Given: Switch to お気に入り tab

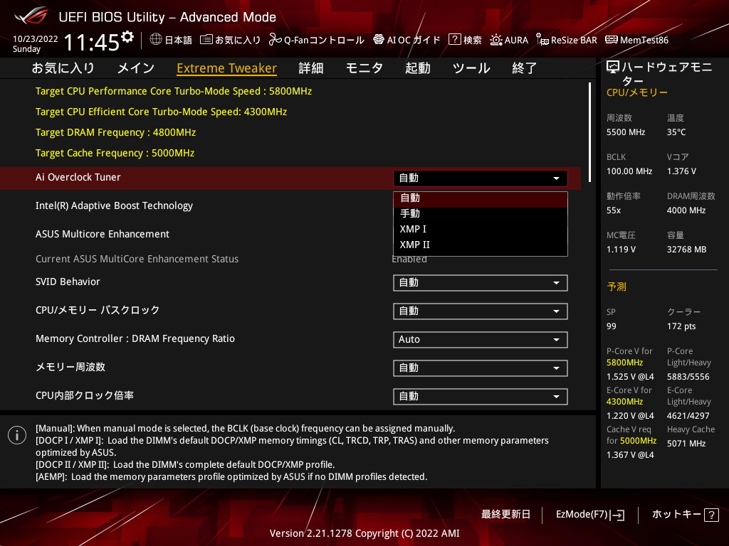Looking at the screenshot, I should click(63, 68).
